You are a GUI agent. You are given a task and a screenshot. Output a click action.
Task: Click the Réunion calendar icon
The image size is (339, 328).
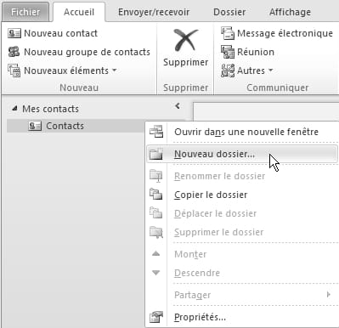click(228, 52)
